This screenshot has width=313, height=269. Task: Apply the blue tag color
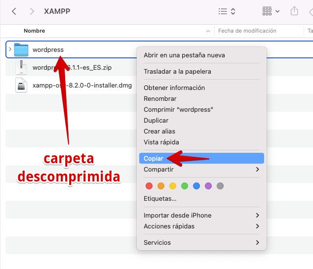coord(196,186)
